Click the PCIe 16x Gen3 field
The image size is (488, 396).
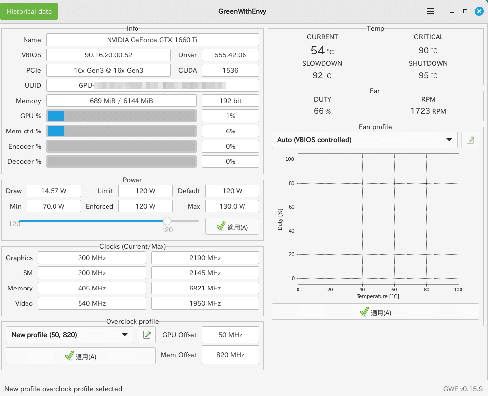click(x=108, y=70)
